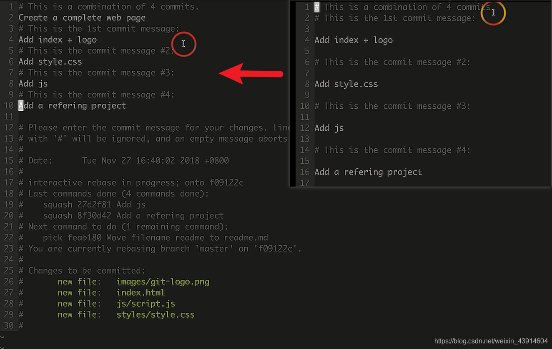This screenshot has height=349, width=552.
Task: Click the line 'Create a complete web page'
Action: [x=82, y=18]
